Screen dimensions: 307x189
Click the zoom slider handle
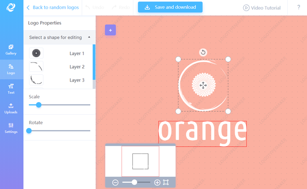coord(134,182)
